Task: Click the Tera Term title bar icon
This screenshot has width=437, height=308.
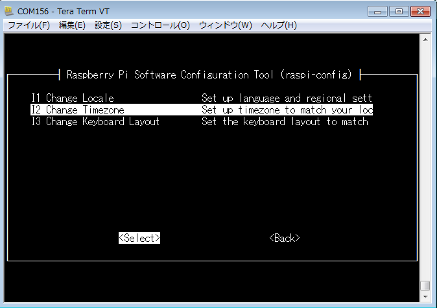Action: [9, 11]
